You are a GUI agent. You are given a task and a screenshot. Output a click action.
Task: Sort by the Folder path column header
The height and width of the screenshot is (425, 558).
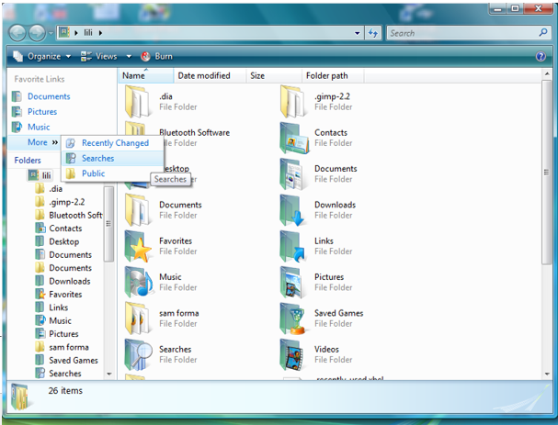click(x=333, y=75)
